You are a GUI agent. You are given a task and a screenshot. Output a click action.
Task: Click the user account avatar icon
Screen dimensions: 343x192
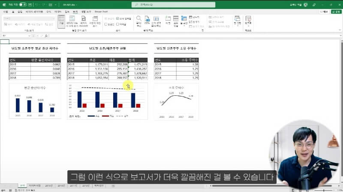pos(306,5)
